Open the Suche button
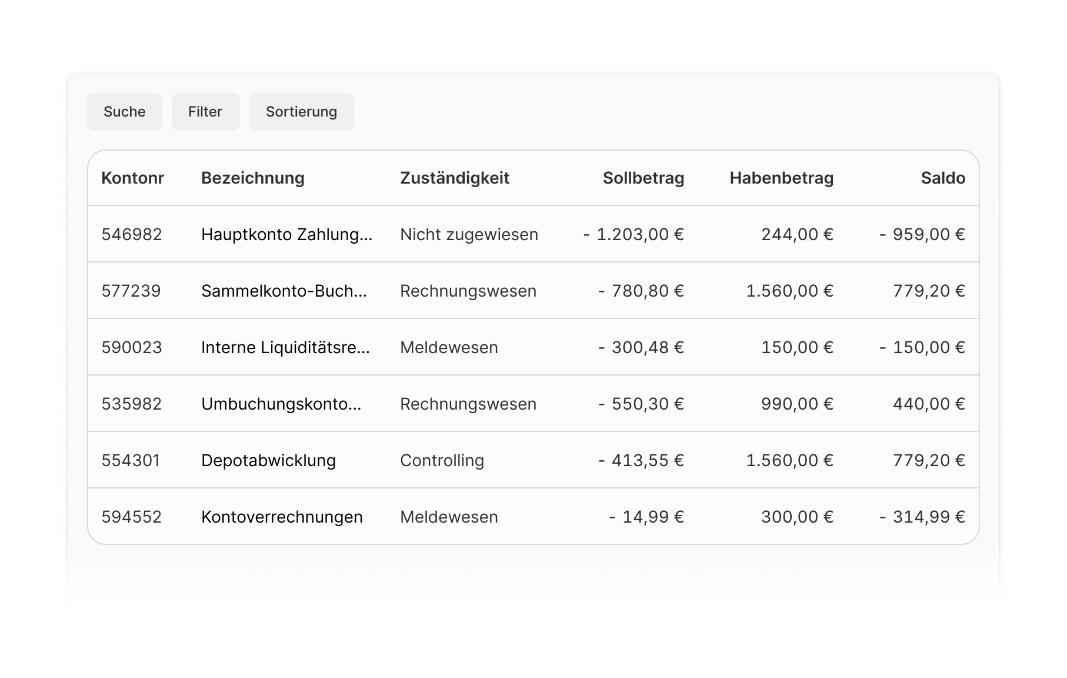The image size is (1067, 678). [x=124, y=112]
